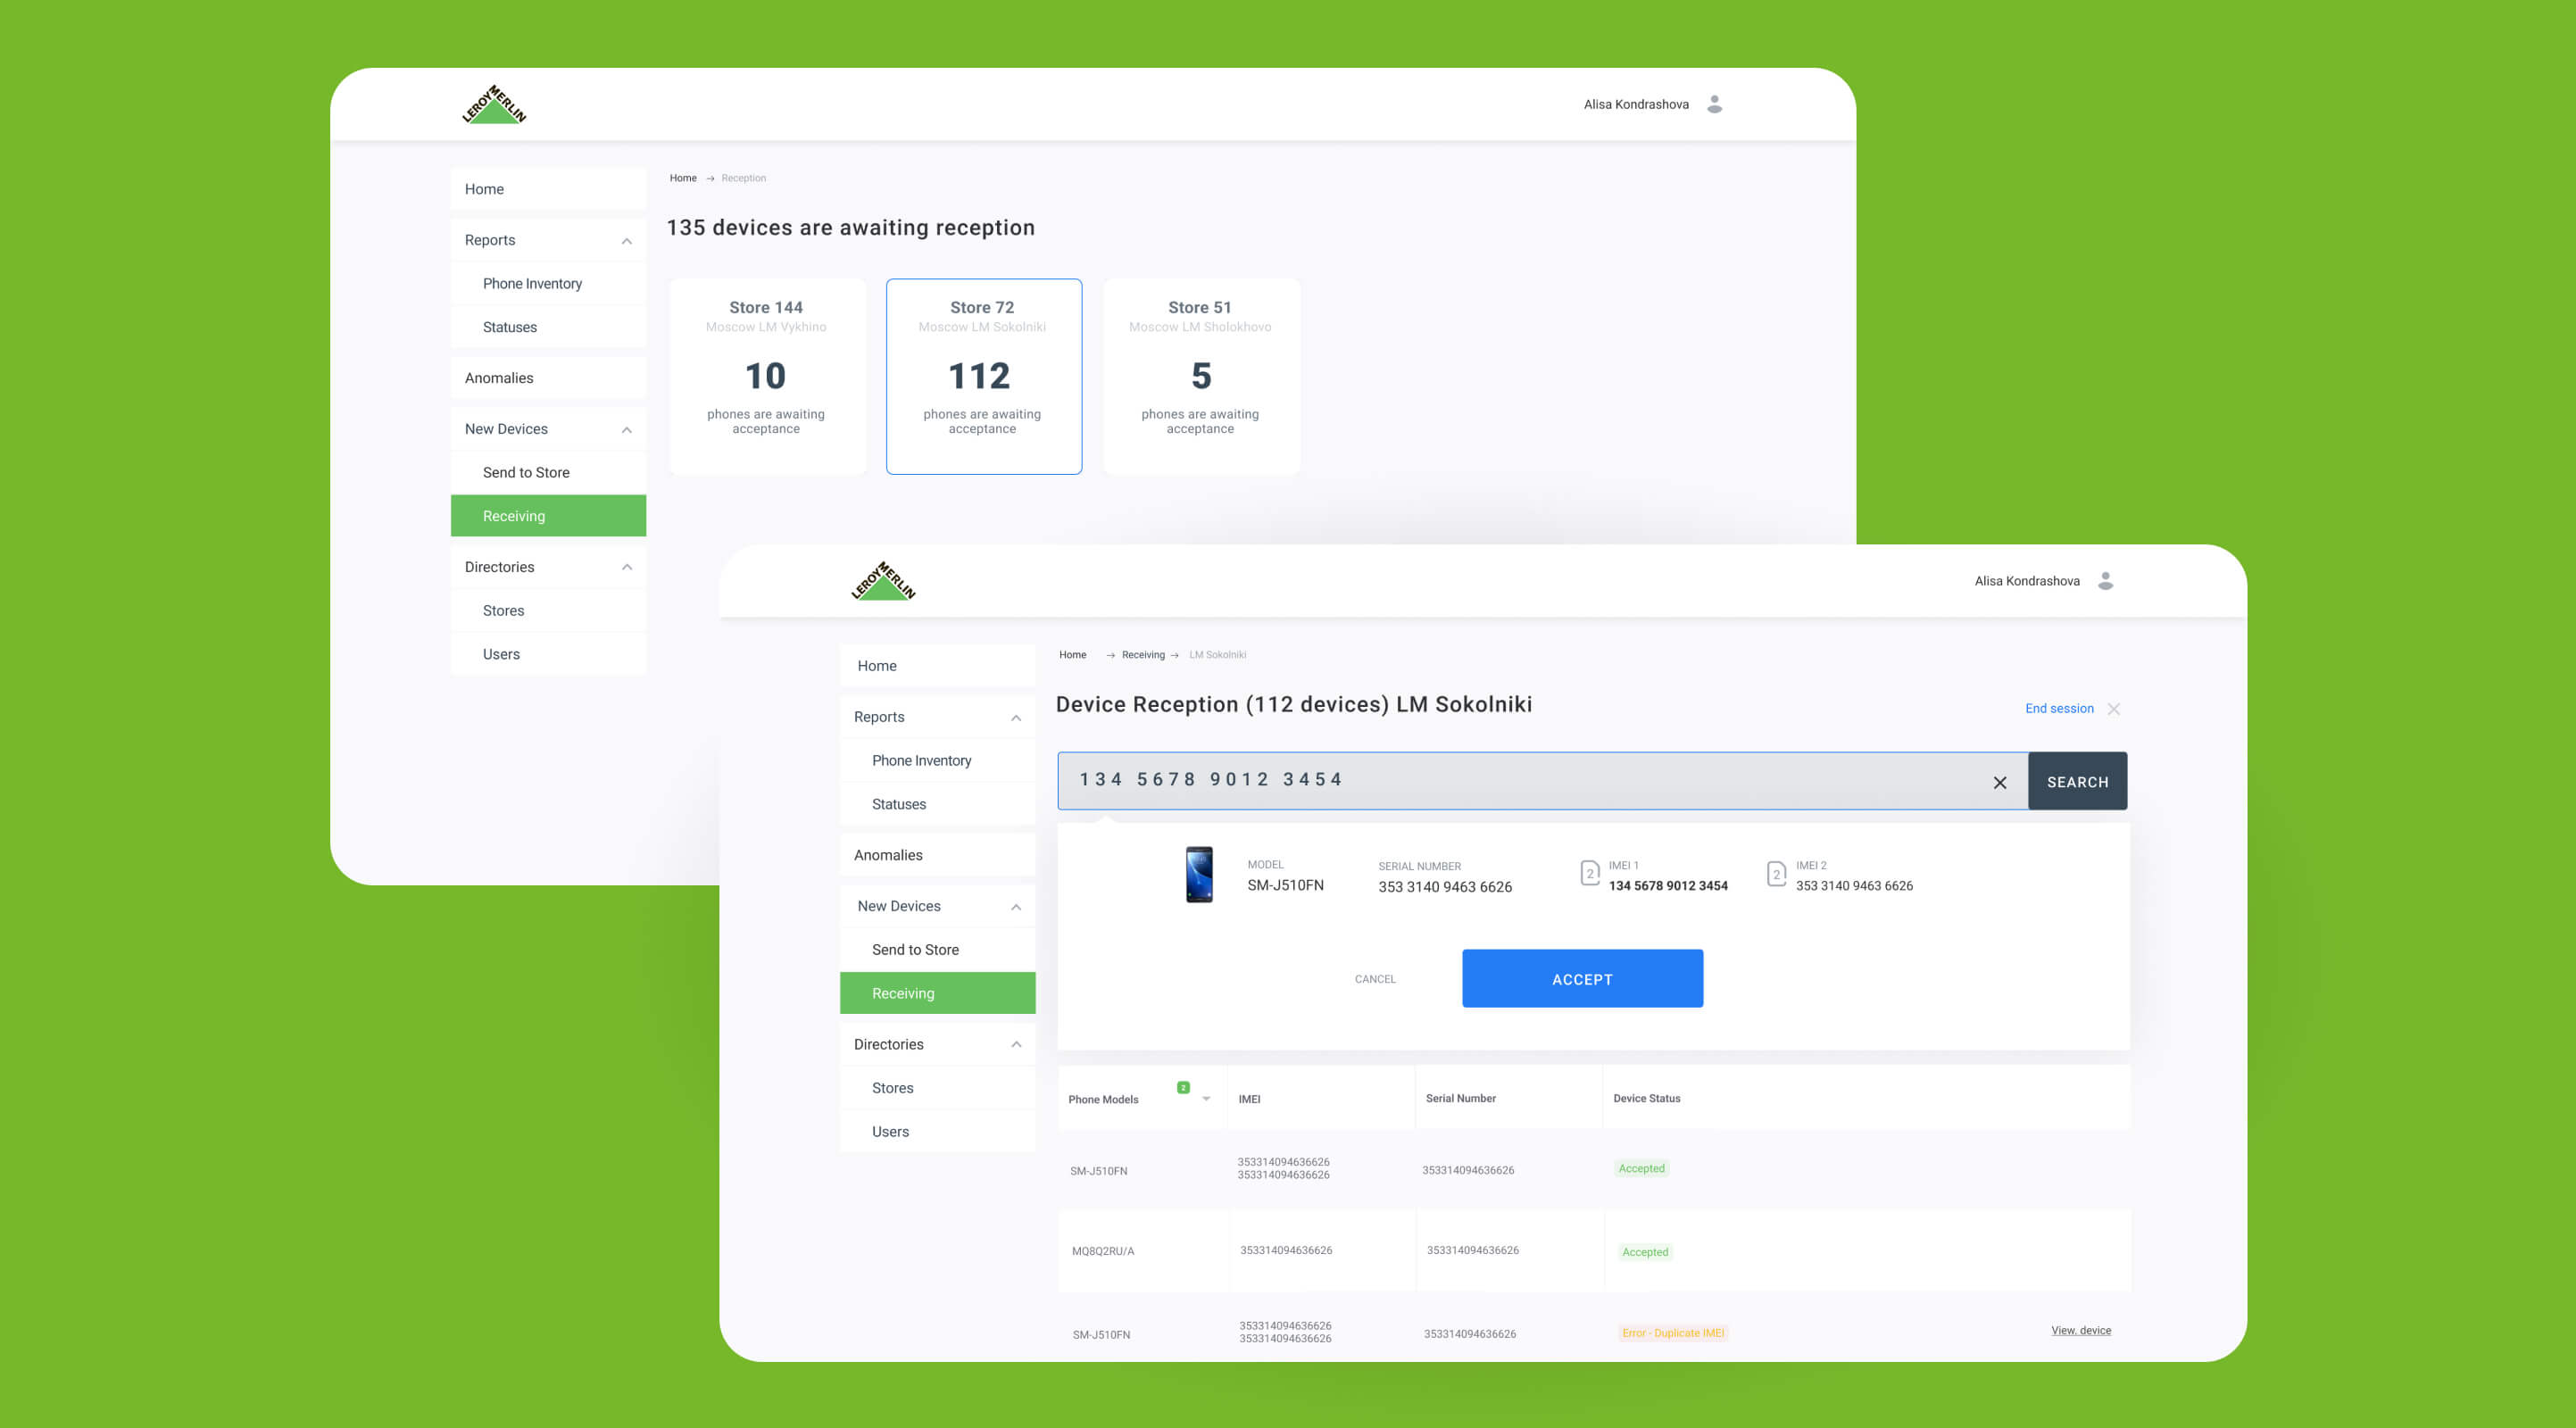Screen dimensions: 2576x1428
Task: Click the user avatar icon in back window
Action: pos(1714,104)
